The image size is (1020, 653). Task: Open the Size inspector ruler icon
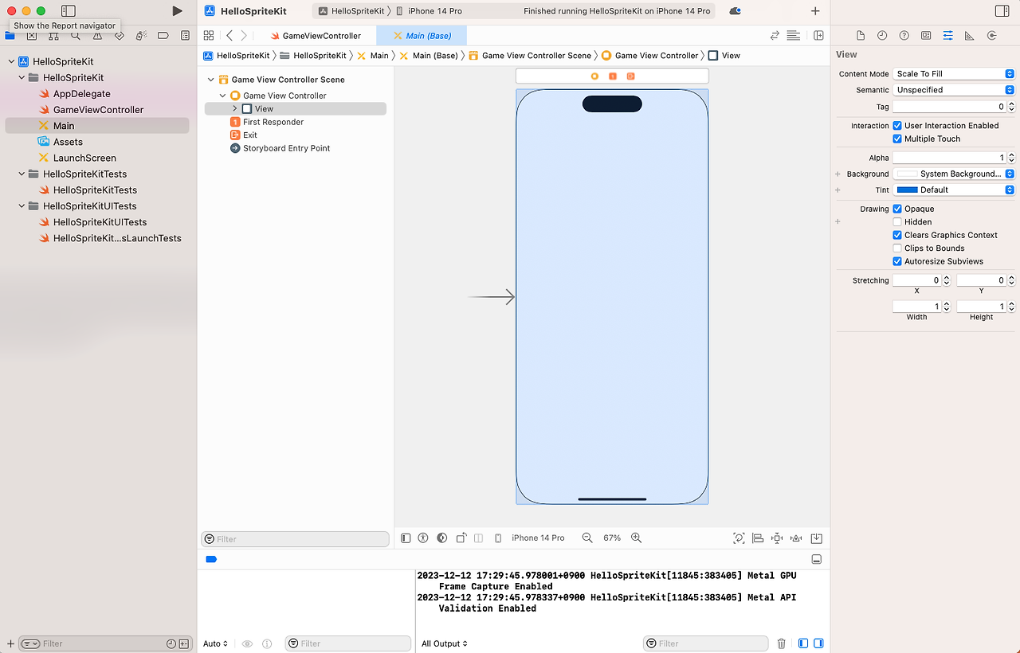969,36
